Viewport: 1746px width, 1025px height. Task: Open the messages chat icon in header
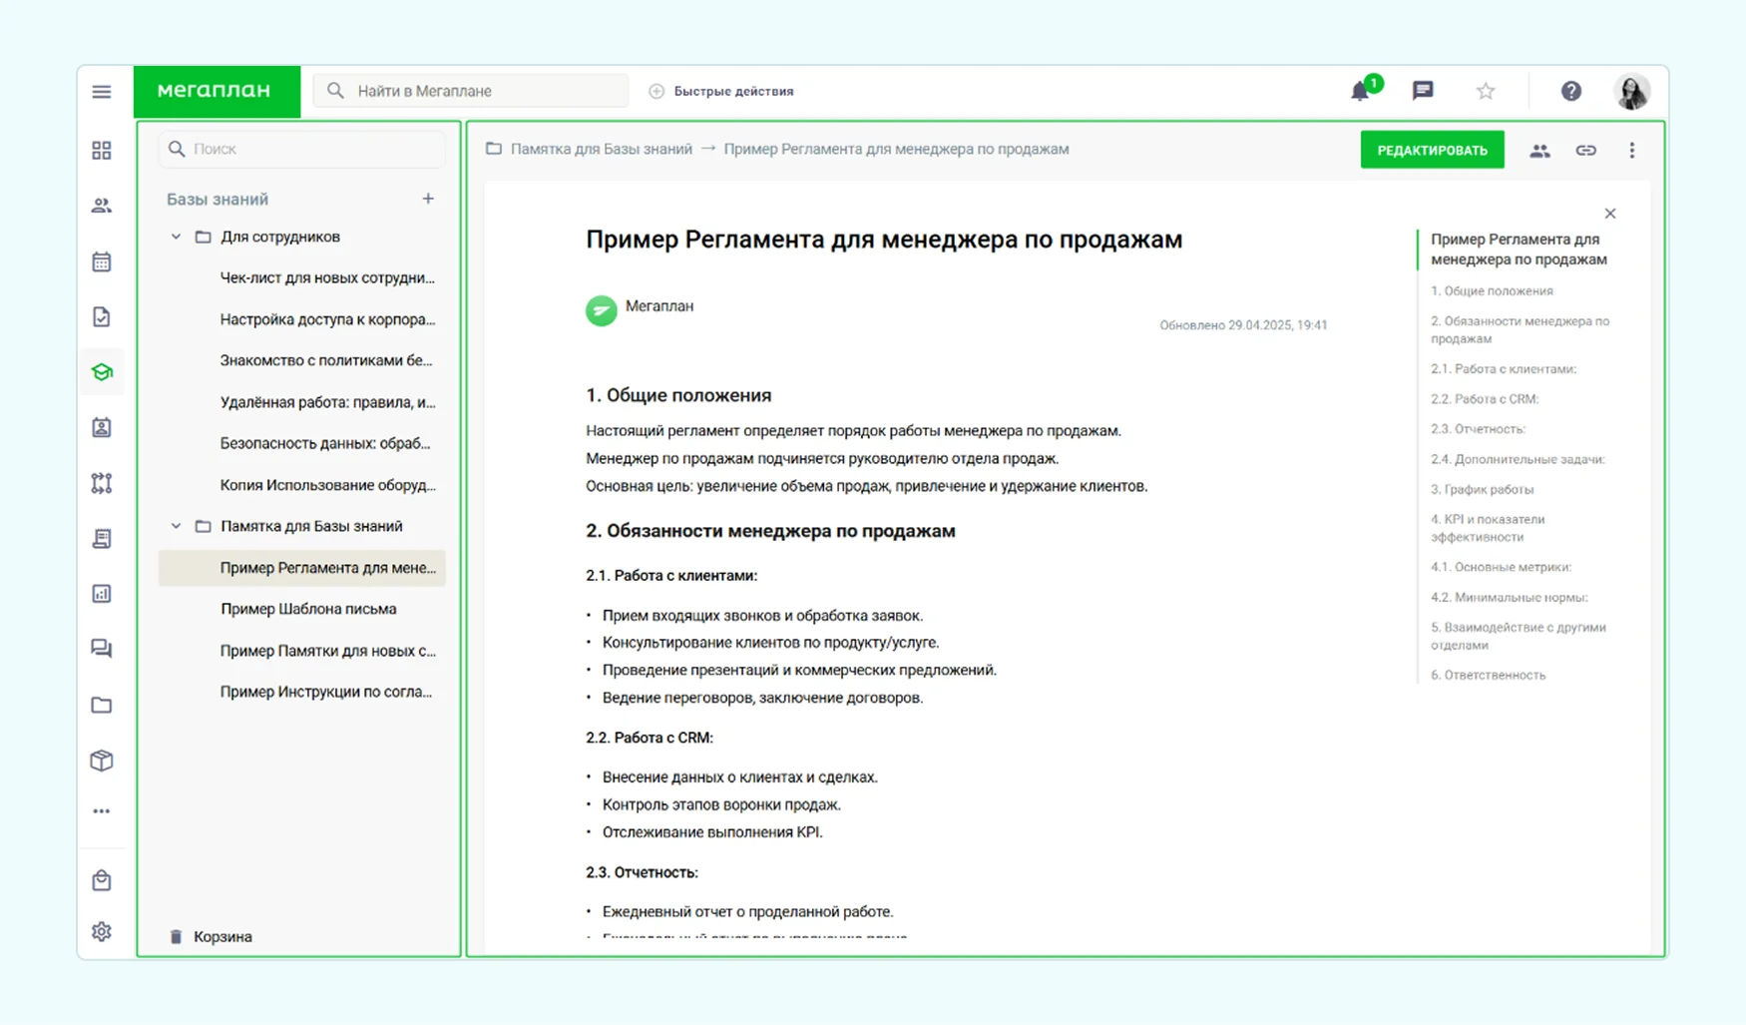click(x=1423, y=91)
